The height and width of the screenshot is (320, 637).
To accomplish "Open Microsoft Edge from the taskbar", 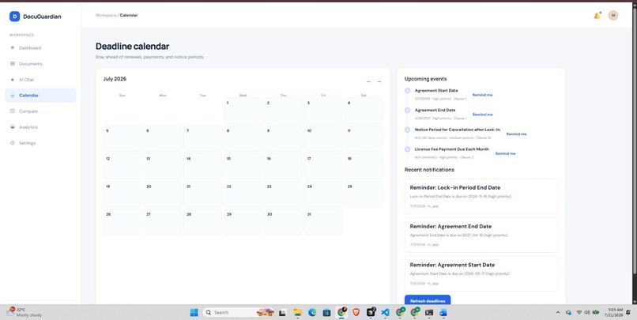I will click(312, 312).
